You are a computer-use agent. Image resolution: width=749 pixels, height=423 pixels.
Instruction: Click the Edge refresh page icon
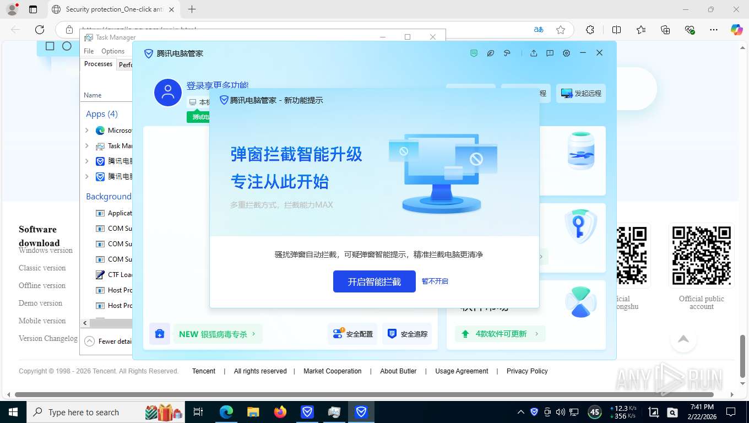(40, 30)
